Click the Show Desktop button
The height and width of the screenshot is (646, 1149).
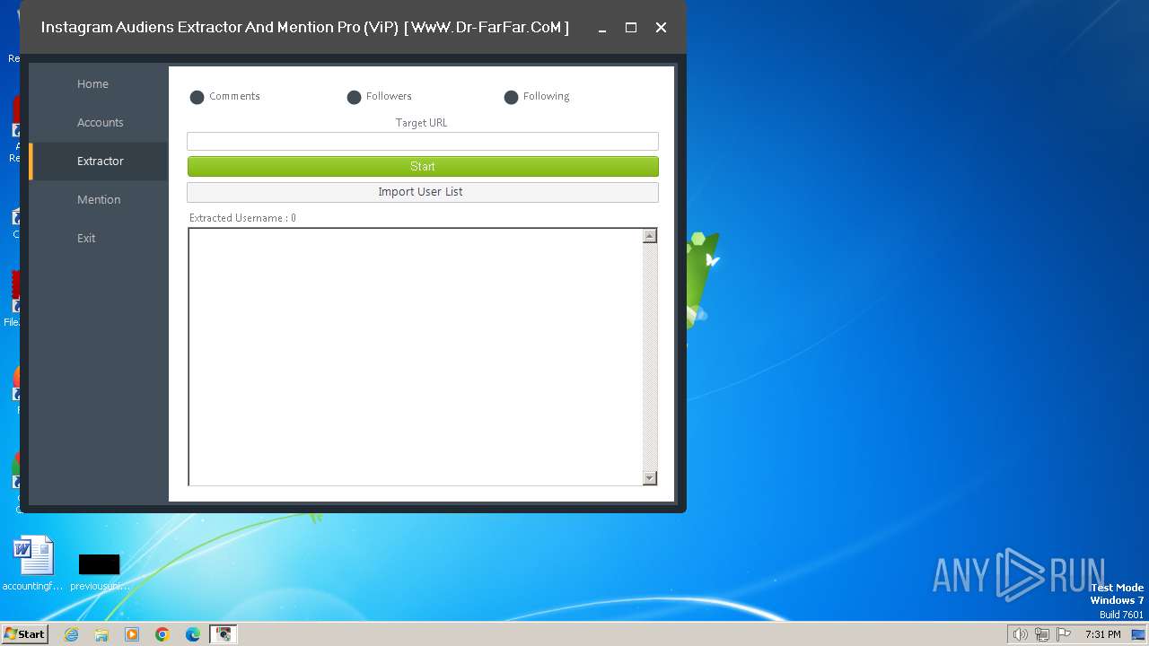pyautogui.click(x=1138, y=634)
